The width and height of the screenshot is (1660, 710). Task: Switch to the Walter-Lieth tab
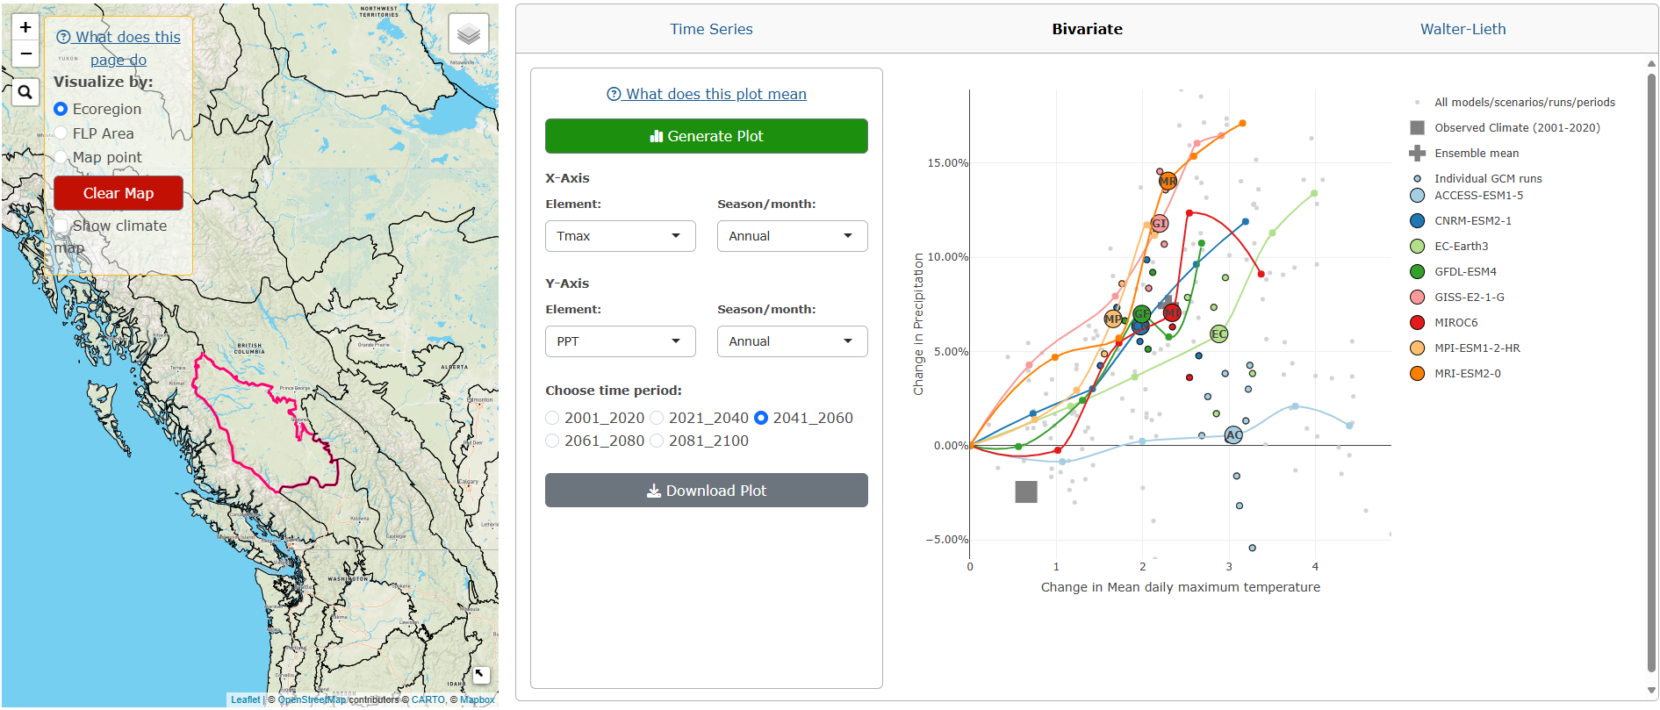pyautogui.click(x=1463, y=29)
